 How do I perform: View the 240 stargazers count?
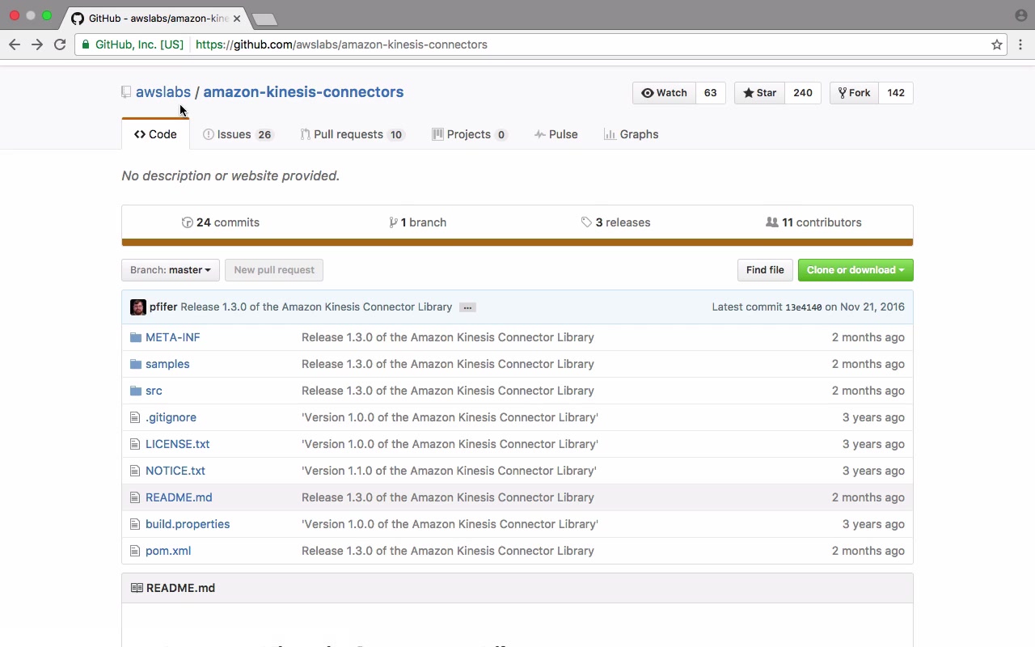pyautogui.click(x=803, y=93)
